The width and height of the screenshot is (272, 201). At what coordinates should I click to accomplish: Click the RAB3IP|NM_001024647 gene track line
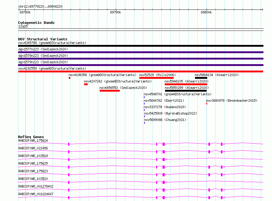tap(141, 198)
